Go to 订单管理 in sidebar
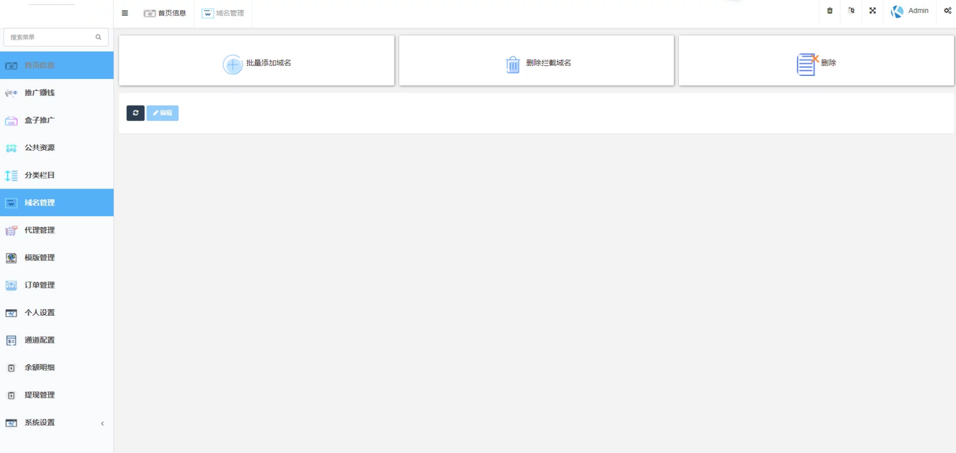 [57, 285]
